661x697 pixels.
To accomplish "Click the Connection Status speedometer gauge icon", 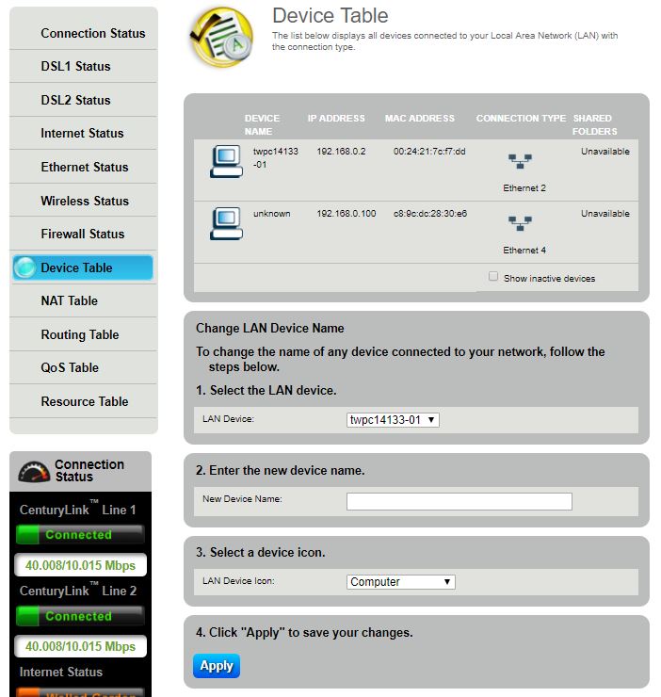I will pos(35,471).
